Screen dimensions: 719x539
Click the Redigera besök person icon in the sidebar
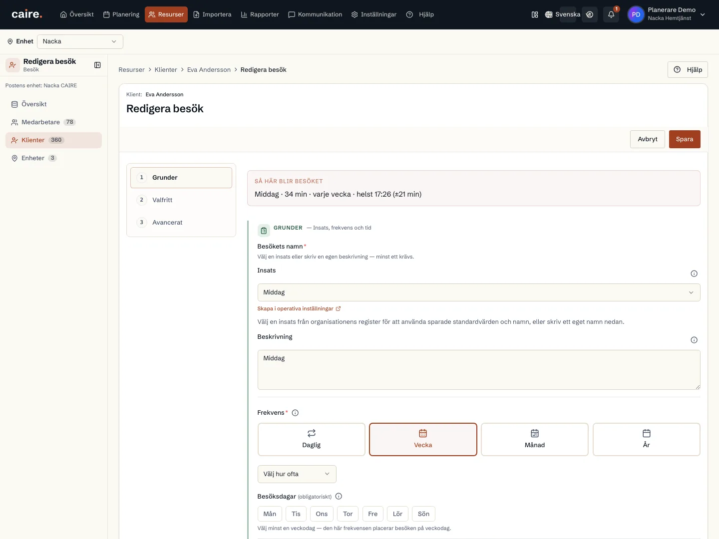click(12, 65)
